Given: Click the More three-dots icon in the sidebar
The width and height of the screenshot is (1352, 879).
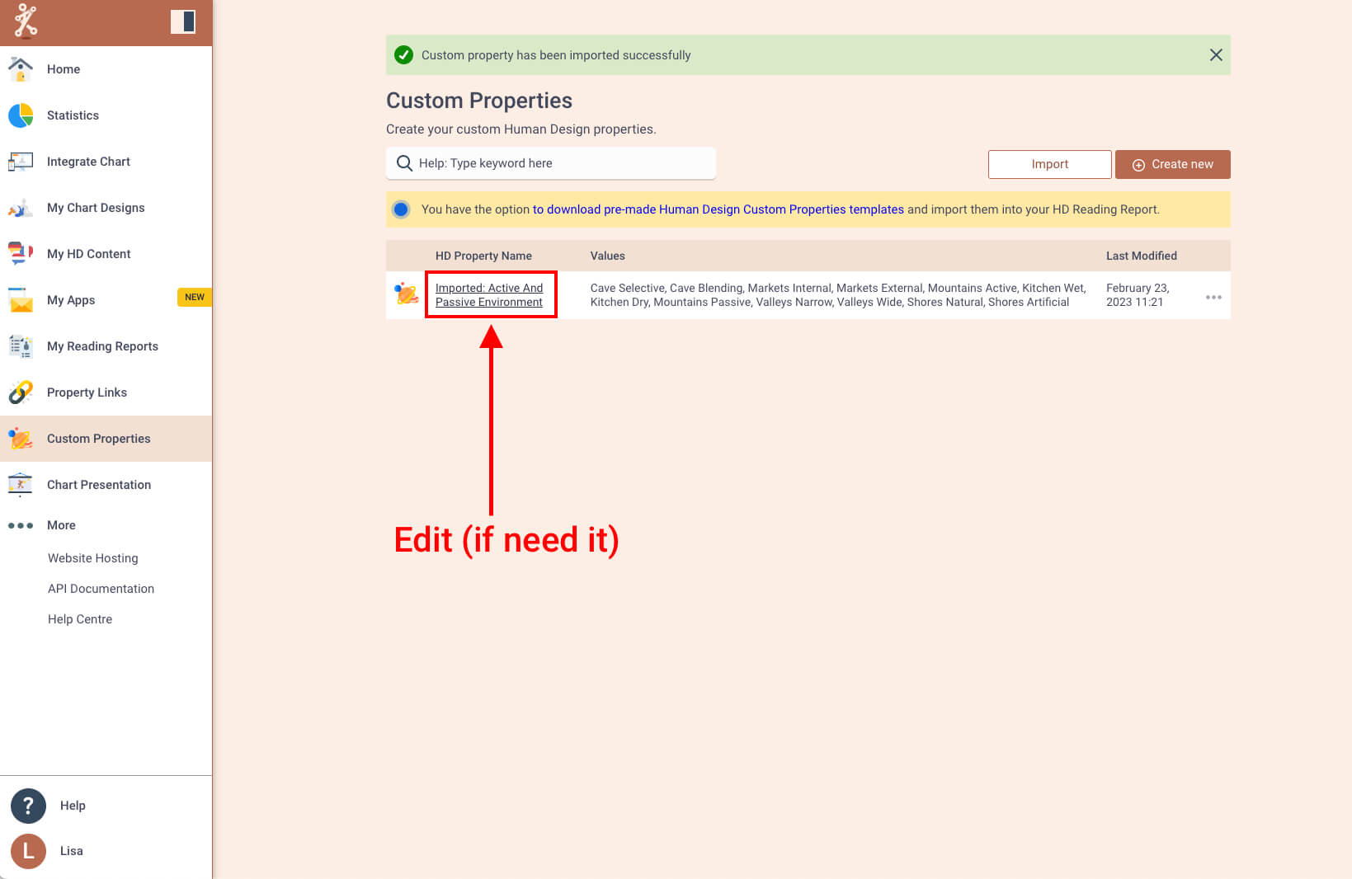Looking at the screenshot, I should pyautogui.click(x=21, y=525).
